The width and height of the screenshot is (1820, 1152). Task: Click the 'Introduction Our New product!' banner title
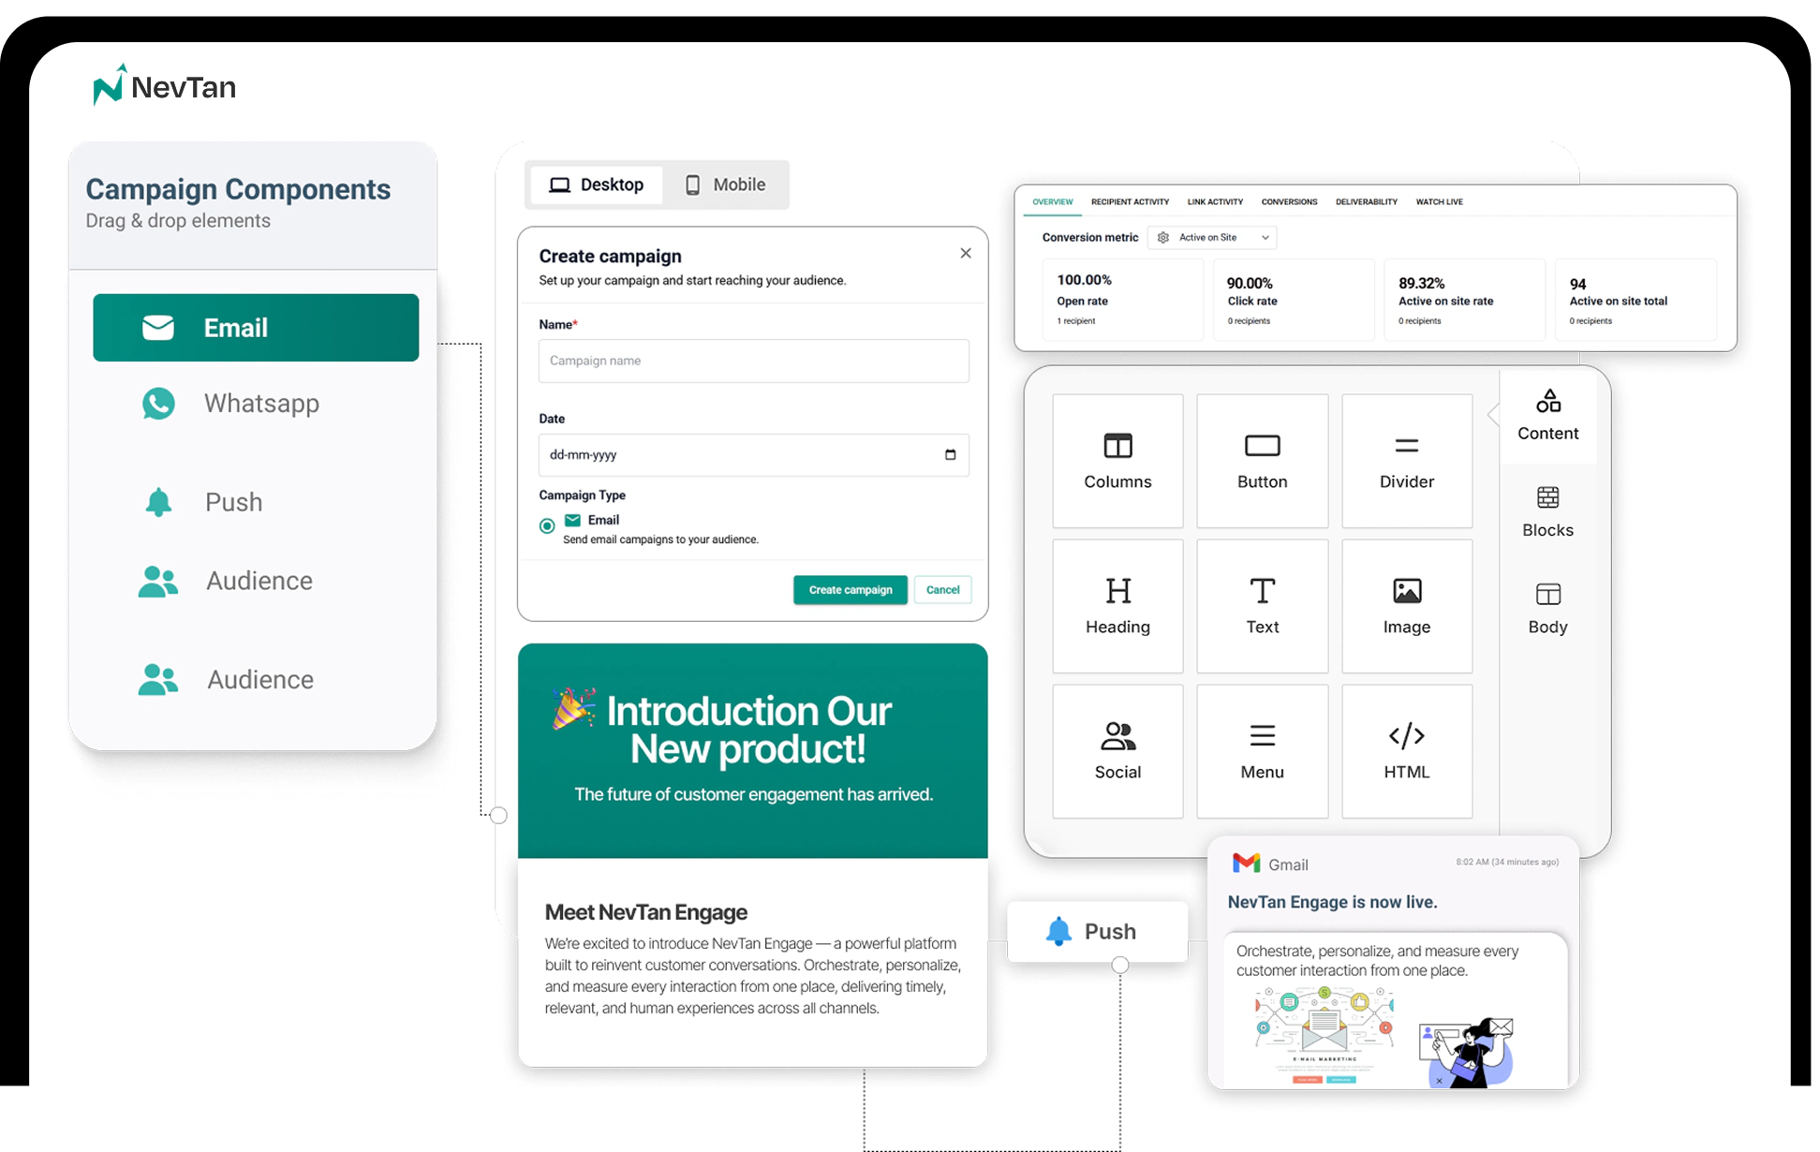(x=748, y=730)
